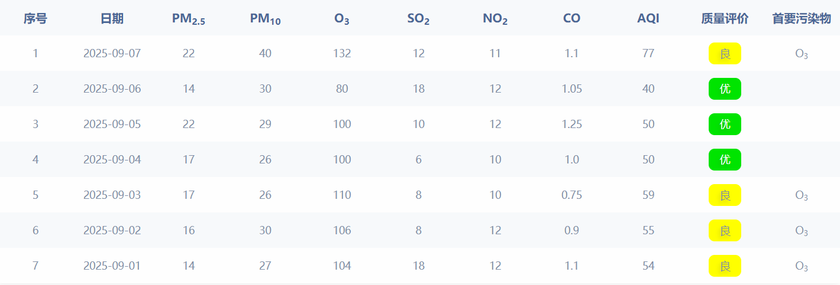Select the 日期 column header

(x=112, y=19)
